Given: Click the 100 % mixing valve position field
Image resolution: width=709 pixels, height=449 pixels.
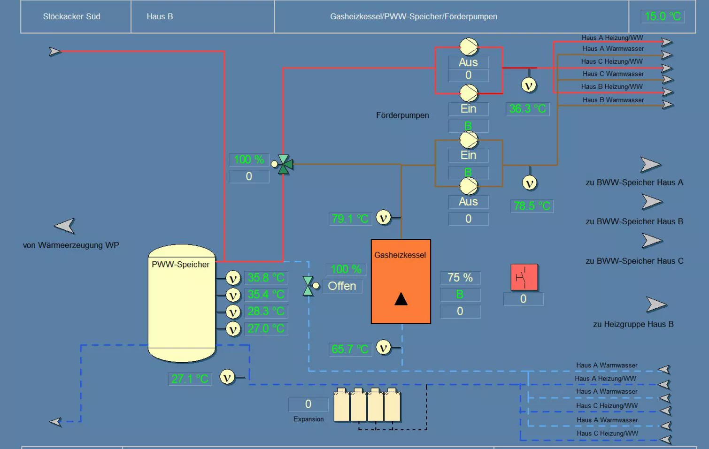Looking at the screenshot, I should click(x=249, y=160).
